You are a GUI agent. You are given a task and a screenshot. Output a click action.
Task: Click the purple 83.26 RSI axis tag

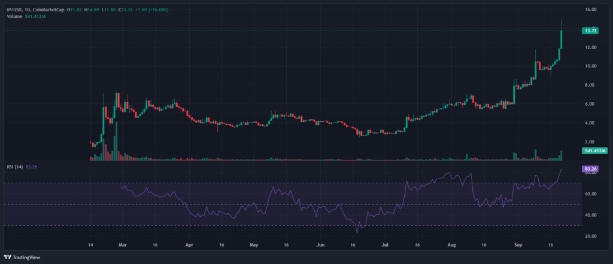590,169
